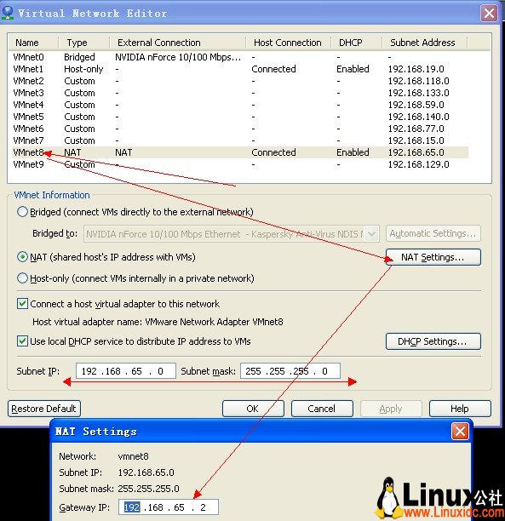The width and height of the screenshot is (505, 521).
Task: Click subnet address 192.168.15.0
Action: (x=416, y=140)
